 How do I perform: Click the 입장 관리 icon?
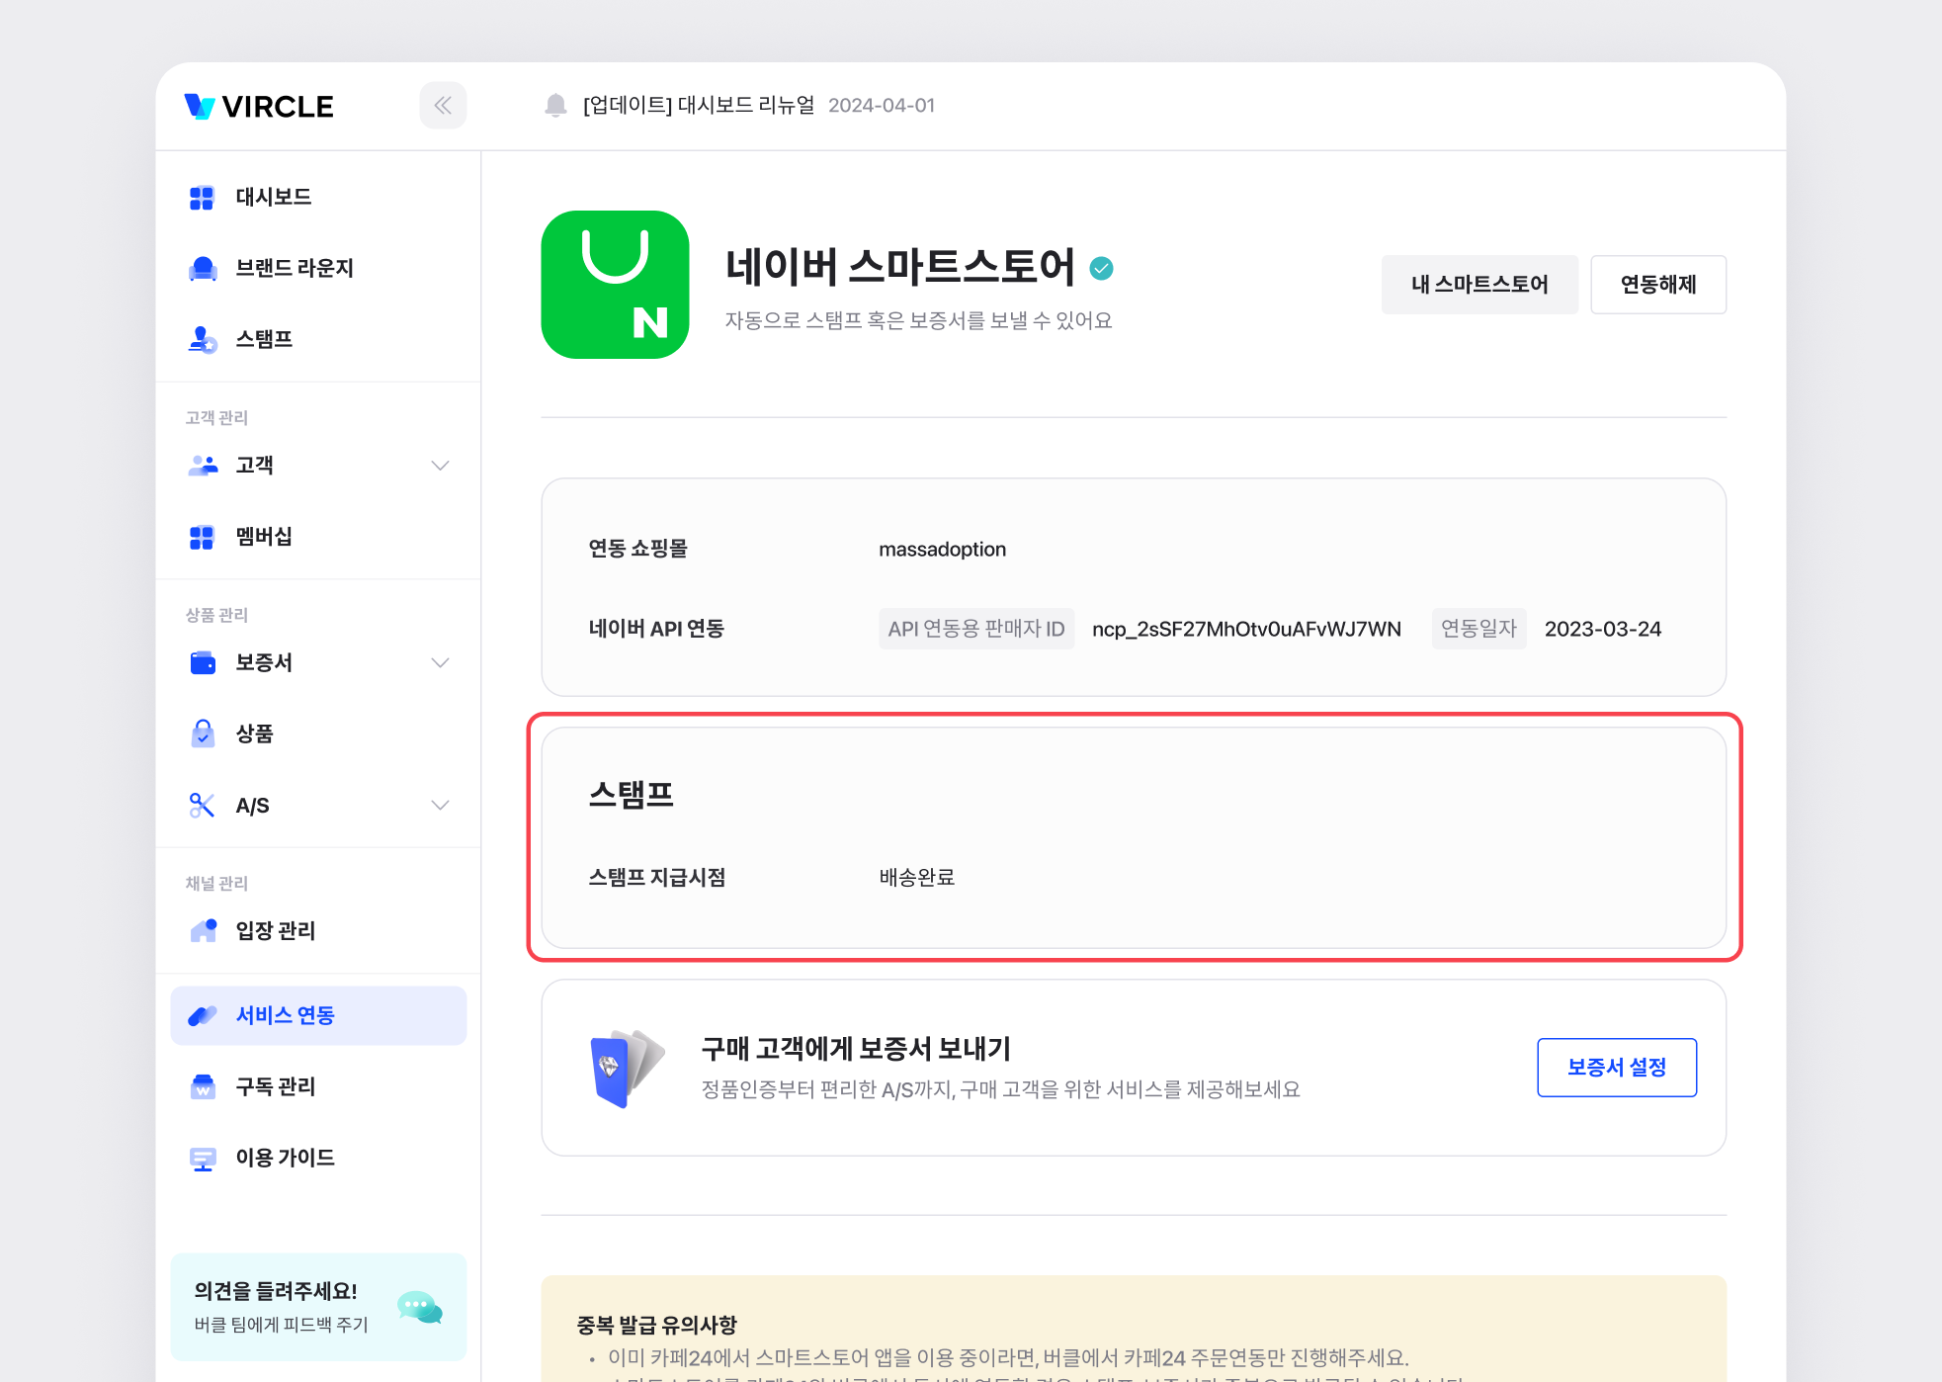point(204,930)
